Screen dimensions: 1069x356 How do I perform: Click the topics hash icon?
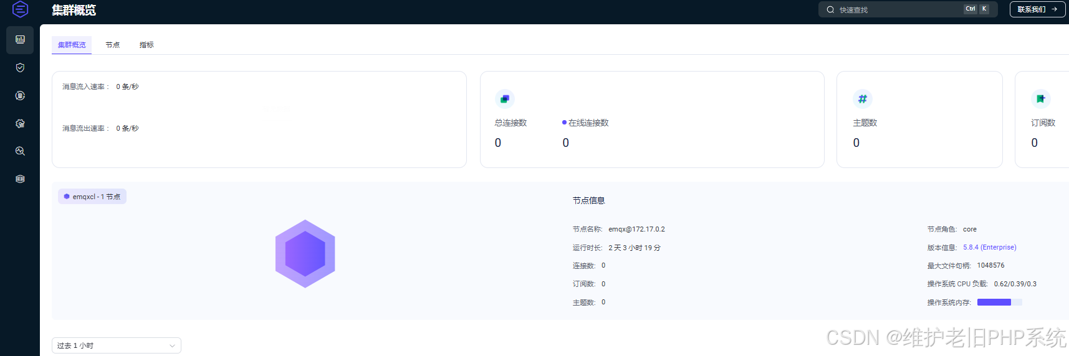tap(863, 98)
